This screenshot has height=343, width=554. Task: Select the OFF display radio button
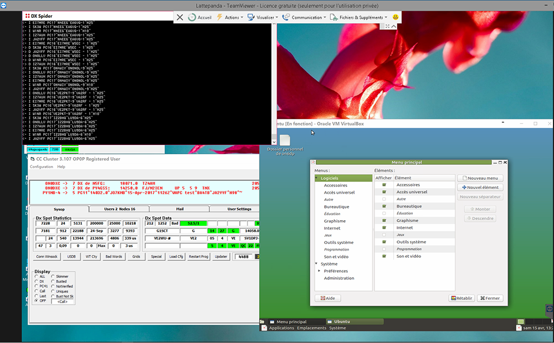point(37,300)
